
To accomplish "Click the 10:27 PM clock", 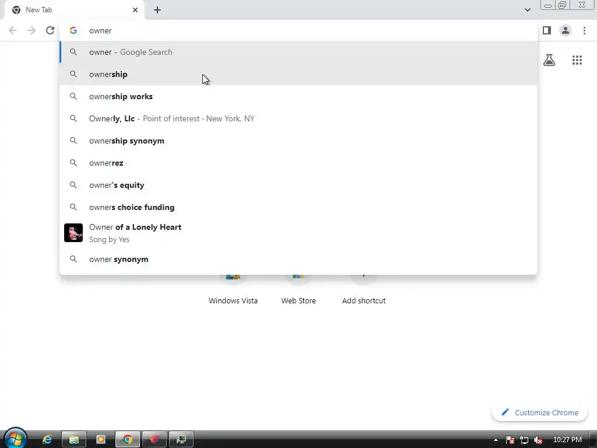I will pyautogui.click(x=567, y=440).
